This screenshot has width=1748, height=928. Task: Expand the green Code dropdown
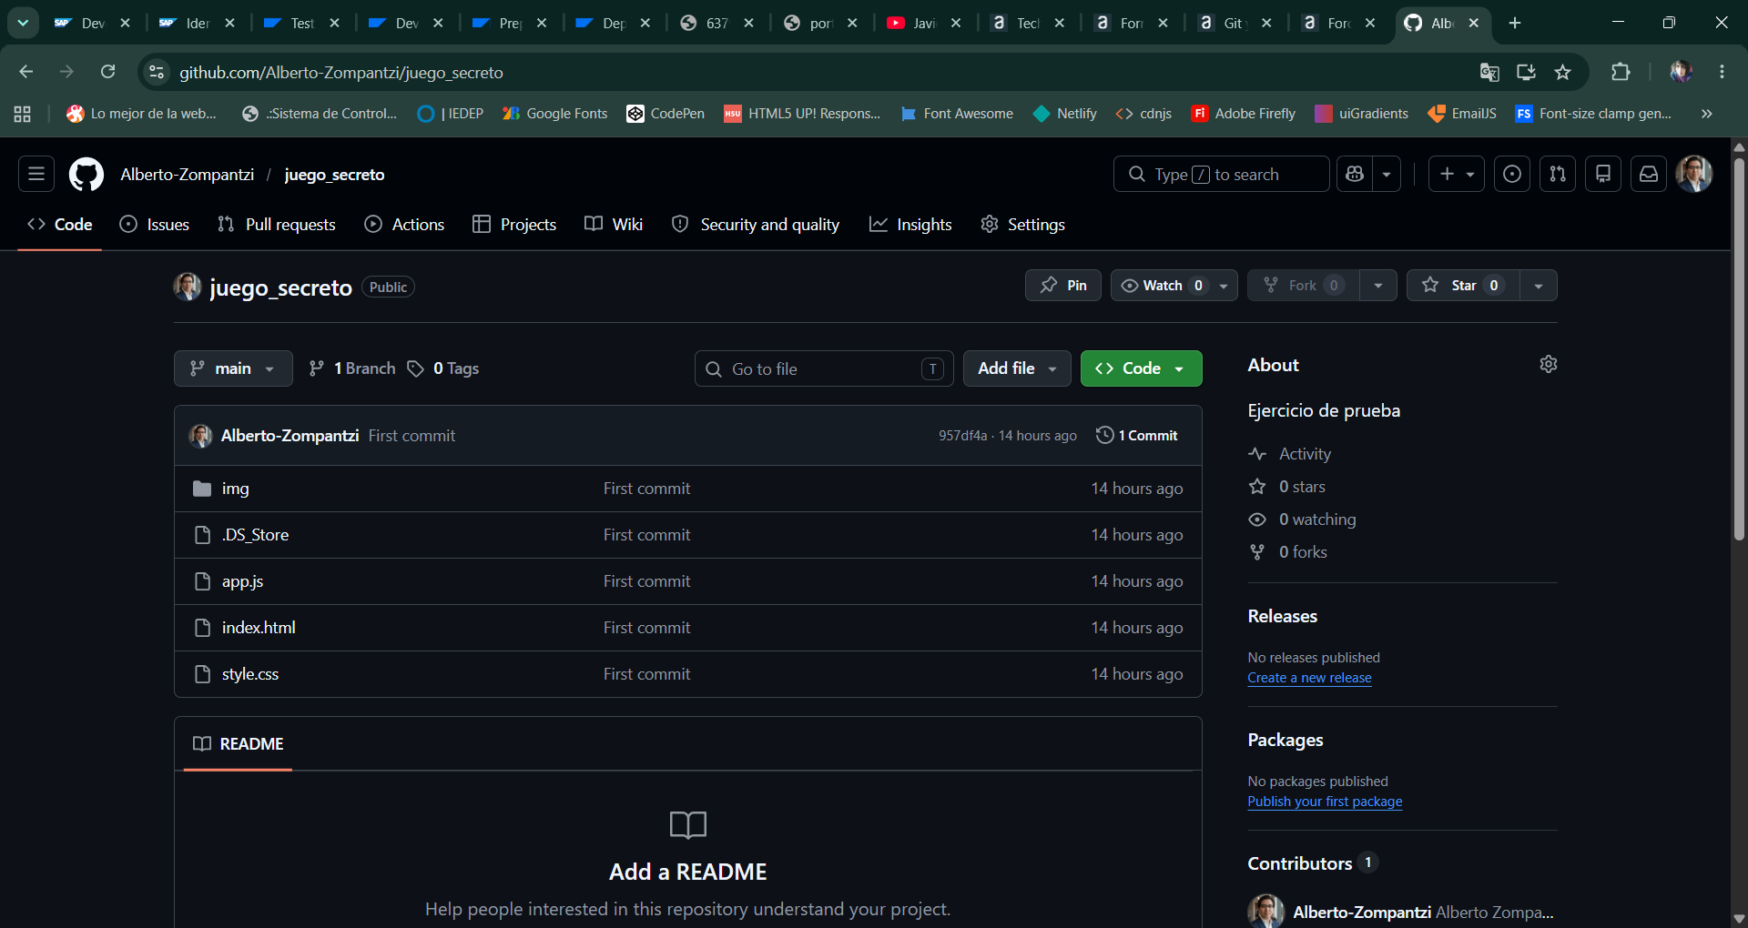(x=1141, y=368)
